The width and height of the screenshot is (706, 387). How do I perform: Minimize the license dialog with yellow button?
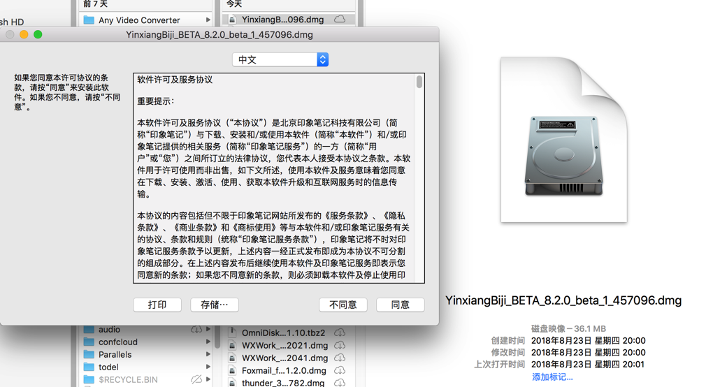[x=24, y=35]
